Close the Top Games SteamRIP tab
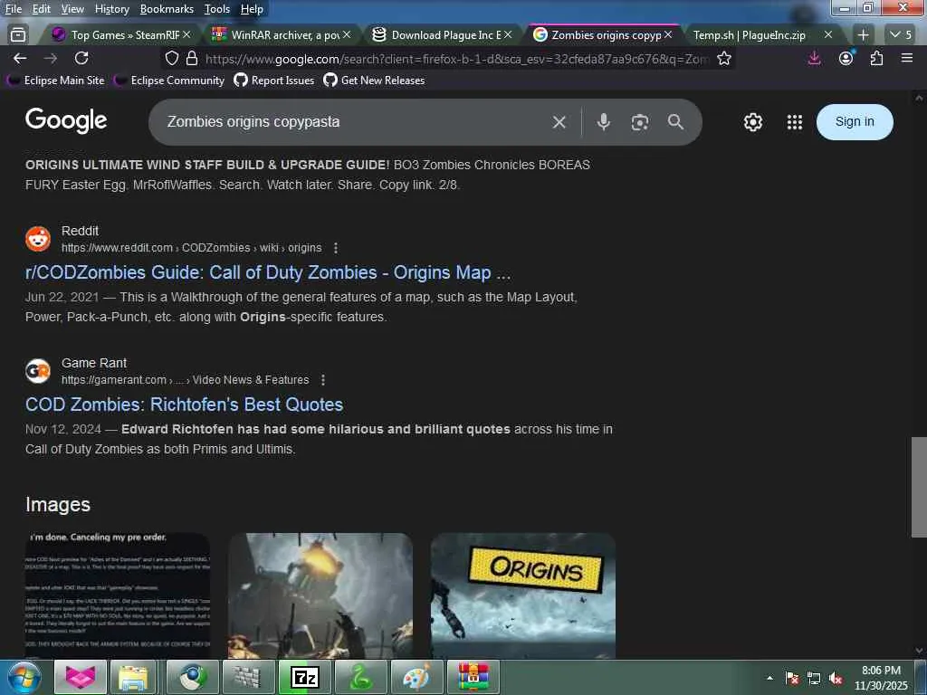 click(186, 35)
